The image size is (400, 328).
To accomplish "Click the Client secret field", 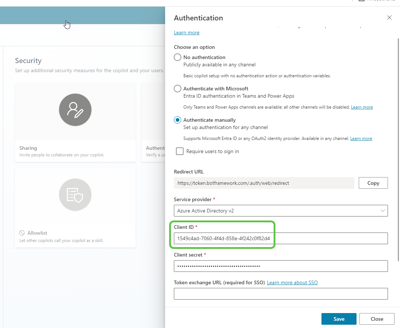I will pos(281,266).
